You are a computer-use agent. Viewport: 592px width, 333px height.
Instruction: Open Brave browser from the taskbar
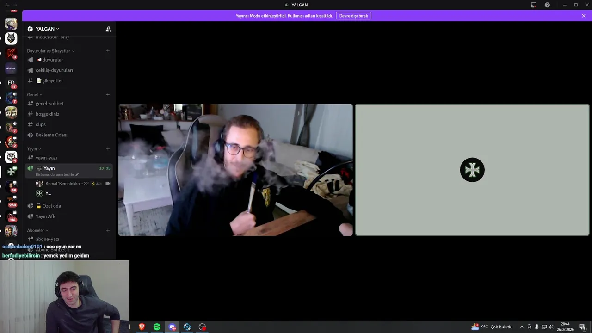(142, 327)
